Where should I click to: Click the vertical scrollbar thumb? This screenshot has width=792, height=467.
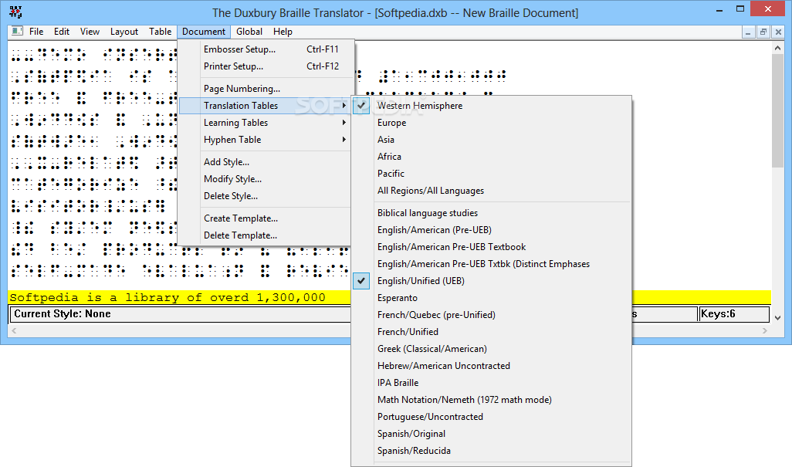(777, 110)
